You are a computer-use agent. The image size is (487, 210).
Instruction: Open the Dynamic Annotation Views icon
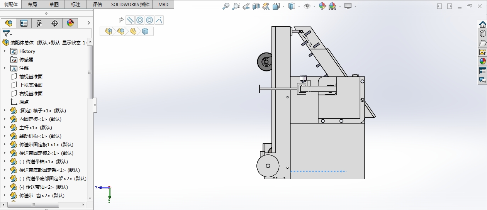click(x=266, y=6)
